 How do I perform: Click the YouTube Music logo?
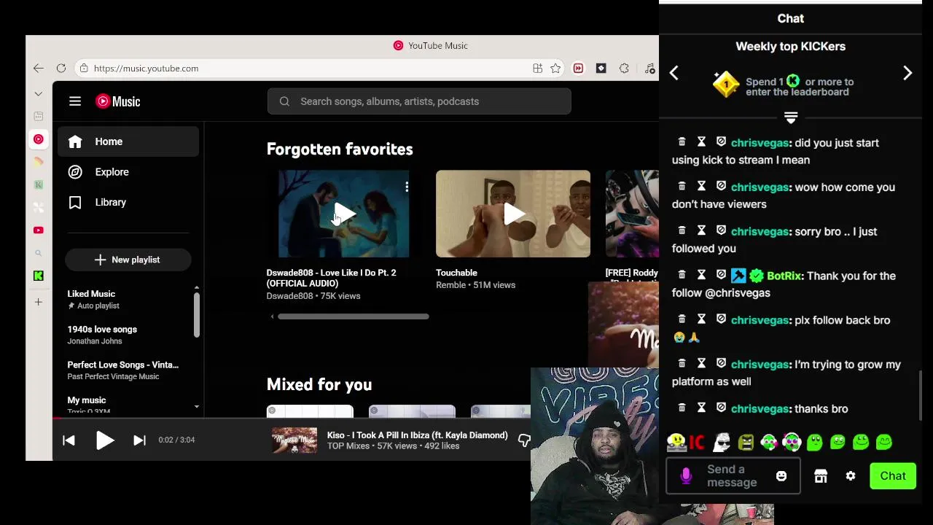coord(117,101)
